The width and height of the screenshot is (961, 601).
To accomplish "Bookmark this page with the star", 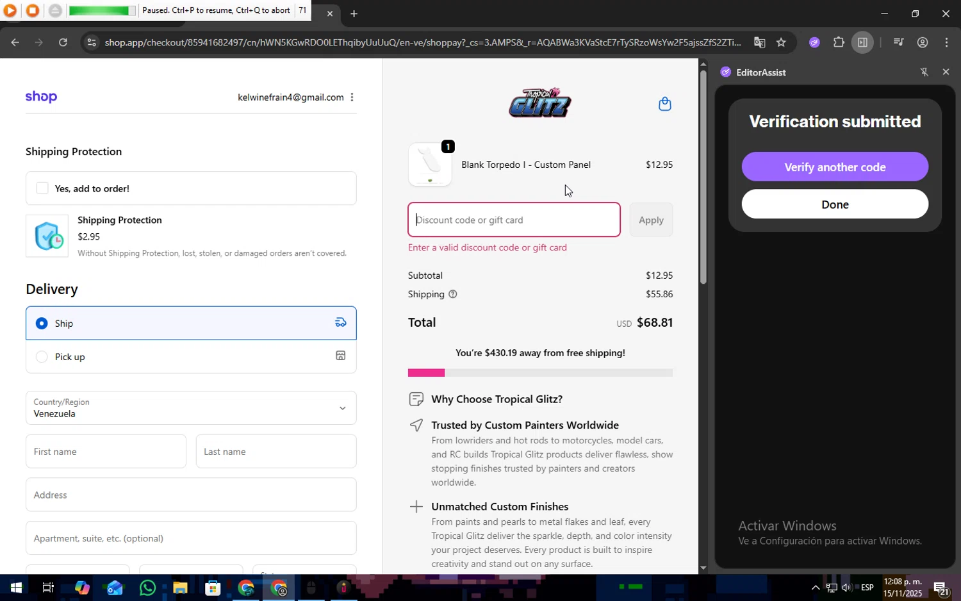I will pyautogui.click(x=781, y=42).
